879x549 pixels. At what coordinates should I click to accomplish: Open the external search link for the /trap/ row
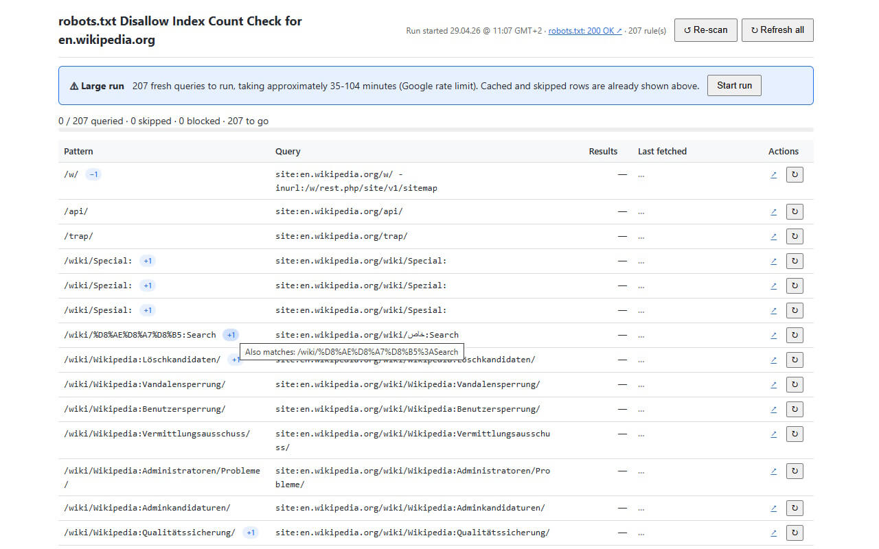[x=774, y=236]
